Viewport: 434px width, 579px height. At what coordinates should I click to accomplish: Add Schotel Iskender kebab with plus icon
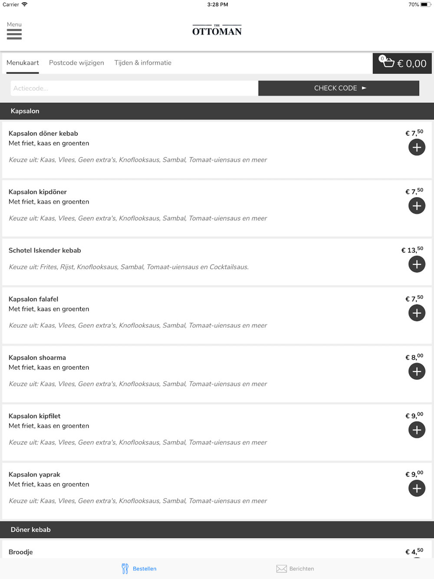[x=417, y=264]
